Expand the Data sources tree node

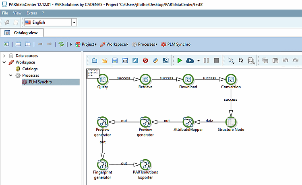point(4,56)
